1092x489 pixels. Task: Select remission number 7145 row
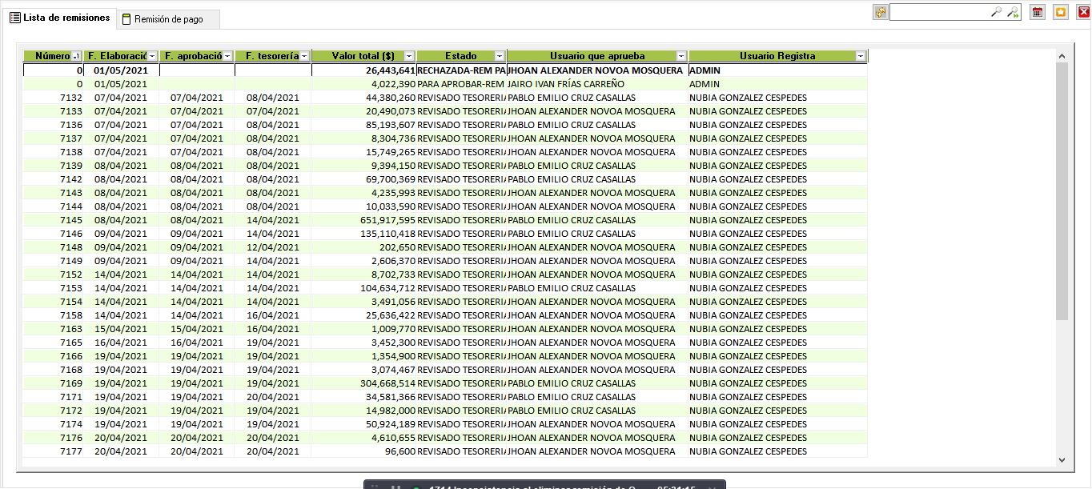(71, 220)
